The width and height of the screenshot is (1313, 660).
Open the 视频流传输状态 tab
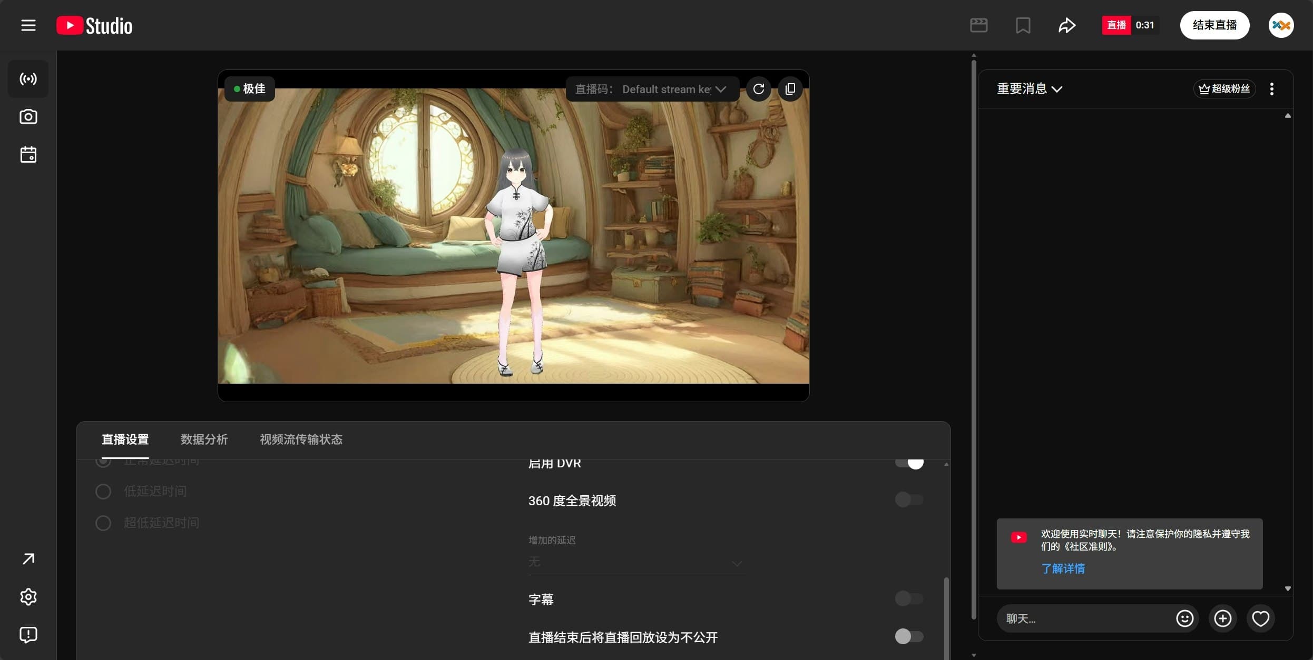point(300,439)
